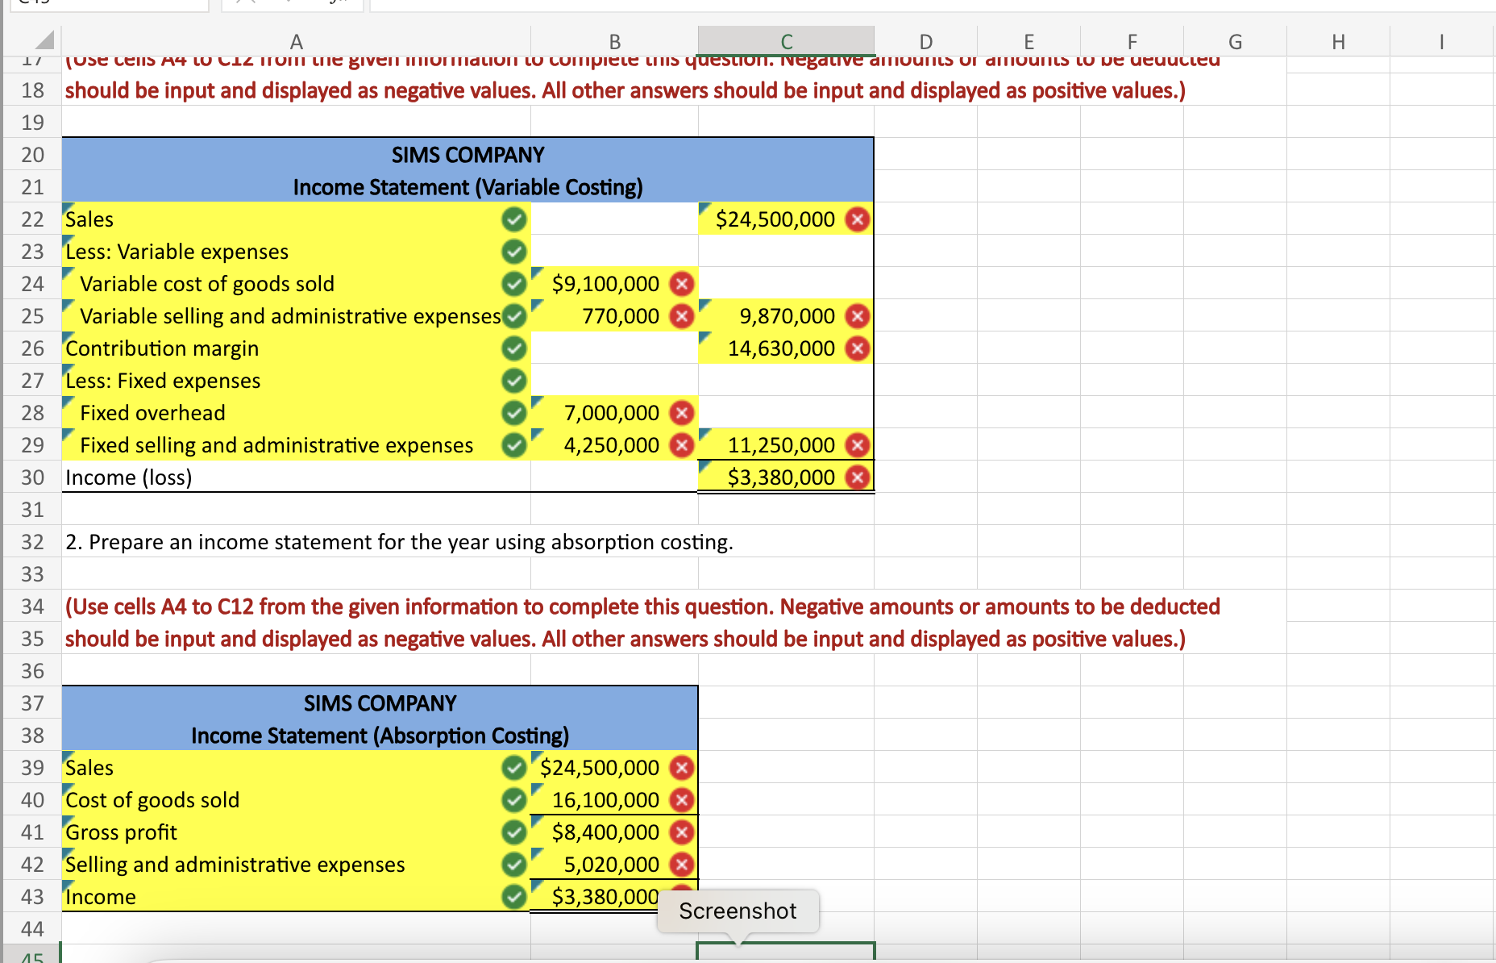Click the red X next to 11,250,000 total fixed expenses
This screenshot has height=963, width=1496.
pyautogui.click(x=858, y=444)
